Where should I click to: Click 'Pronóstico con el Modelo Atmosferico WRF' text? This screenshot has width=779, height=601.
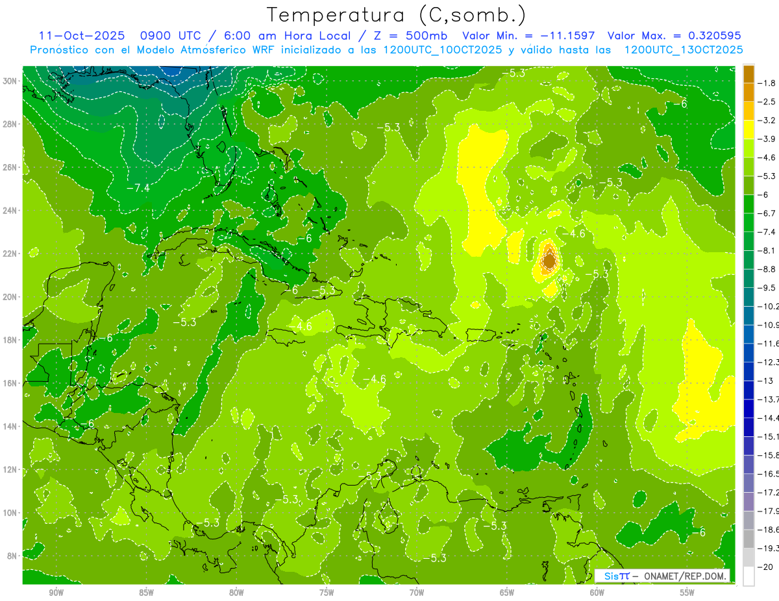152,50
